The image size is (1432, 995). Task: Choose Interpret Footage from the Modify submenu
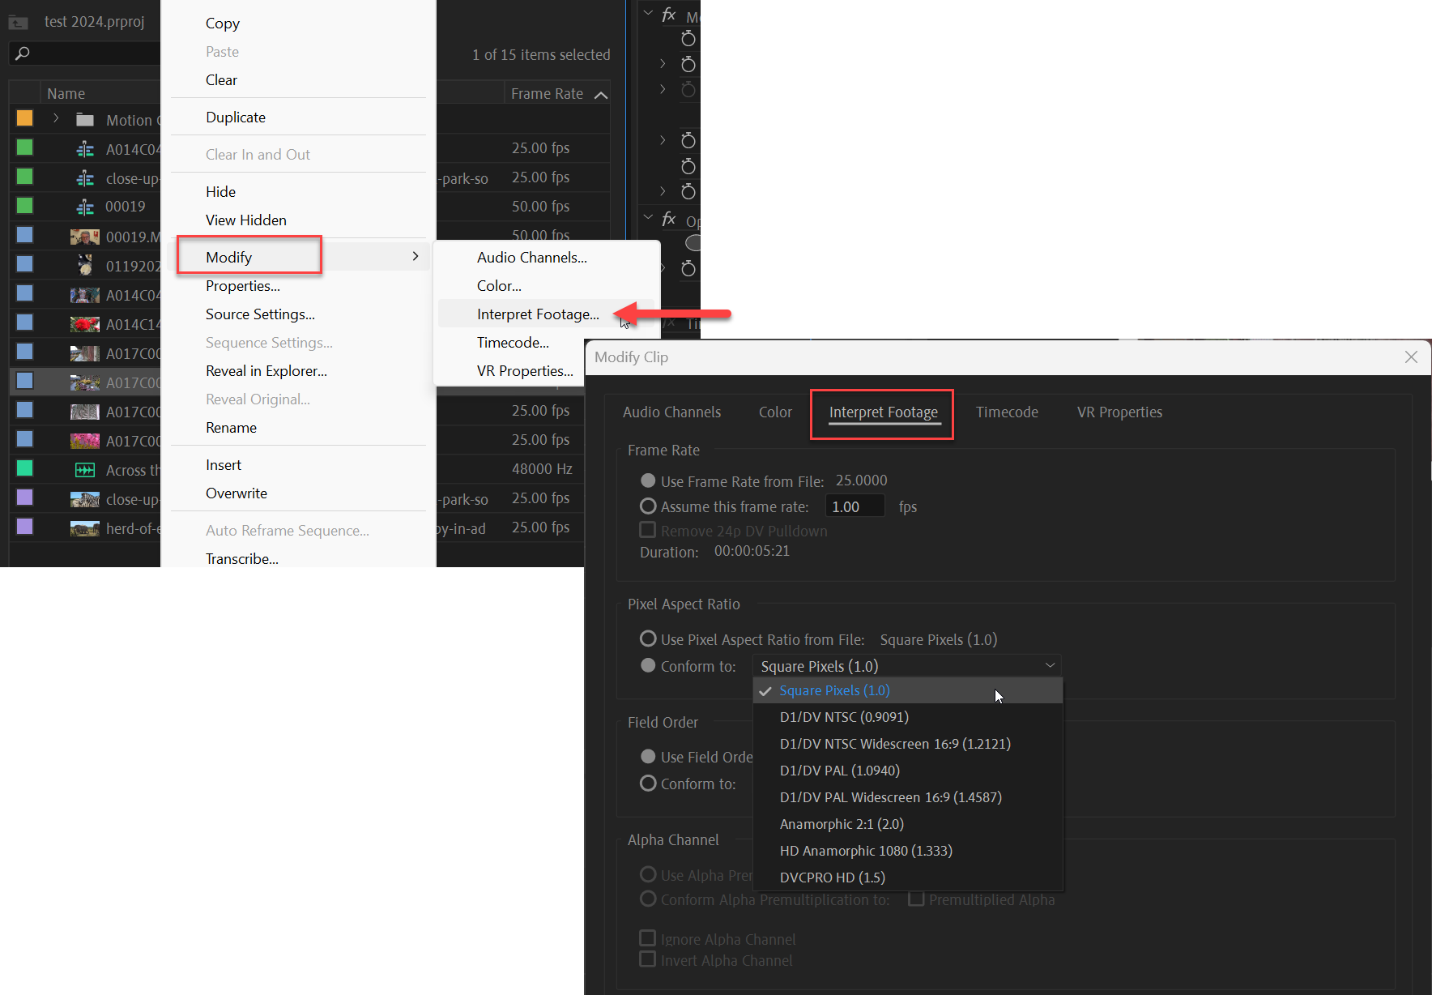(x=537, y=314)
